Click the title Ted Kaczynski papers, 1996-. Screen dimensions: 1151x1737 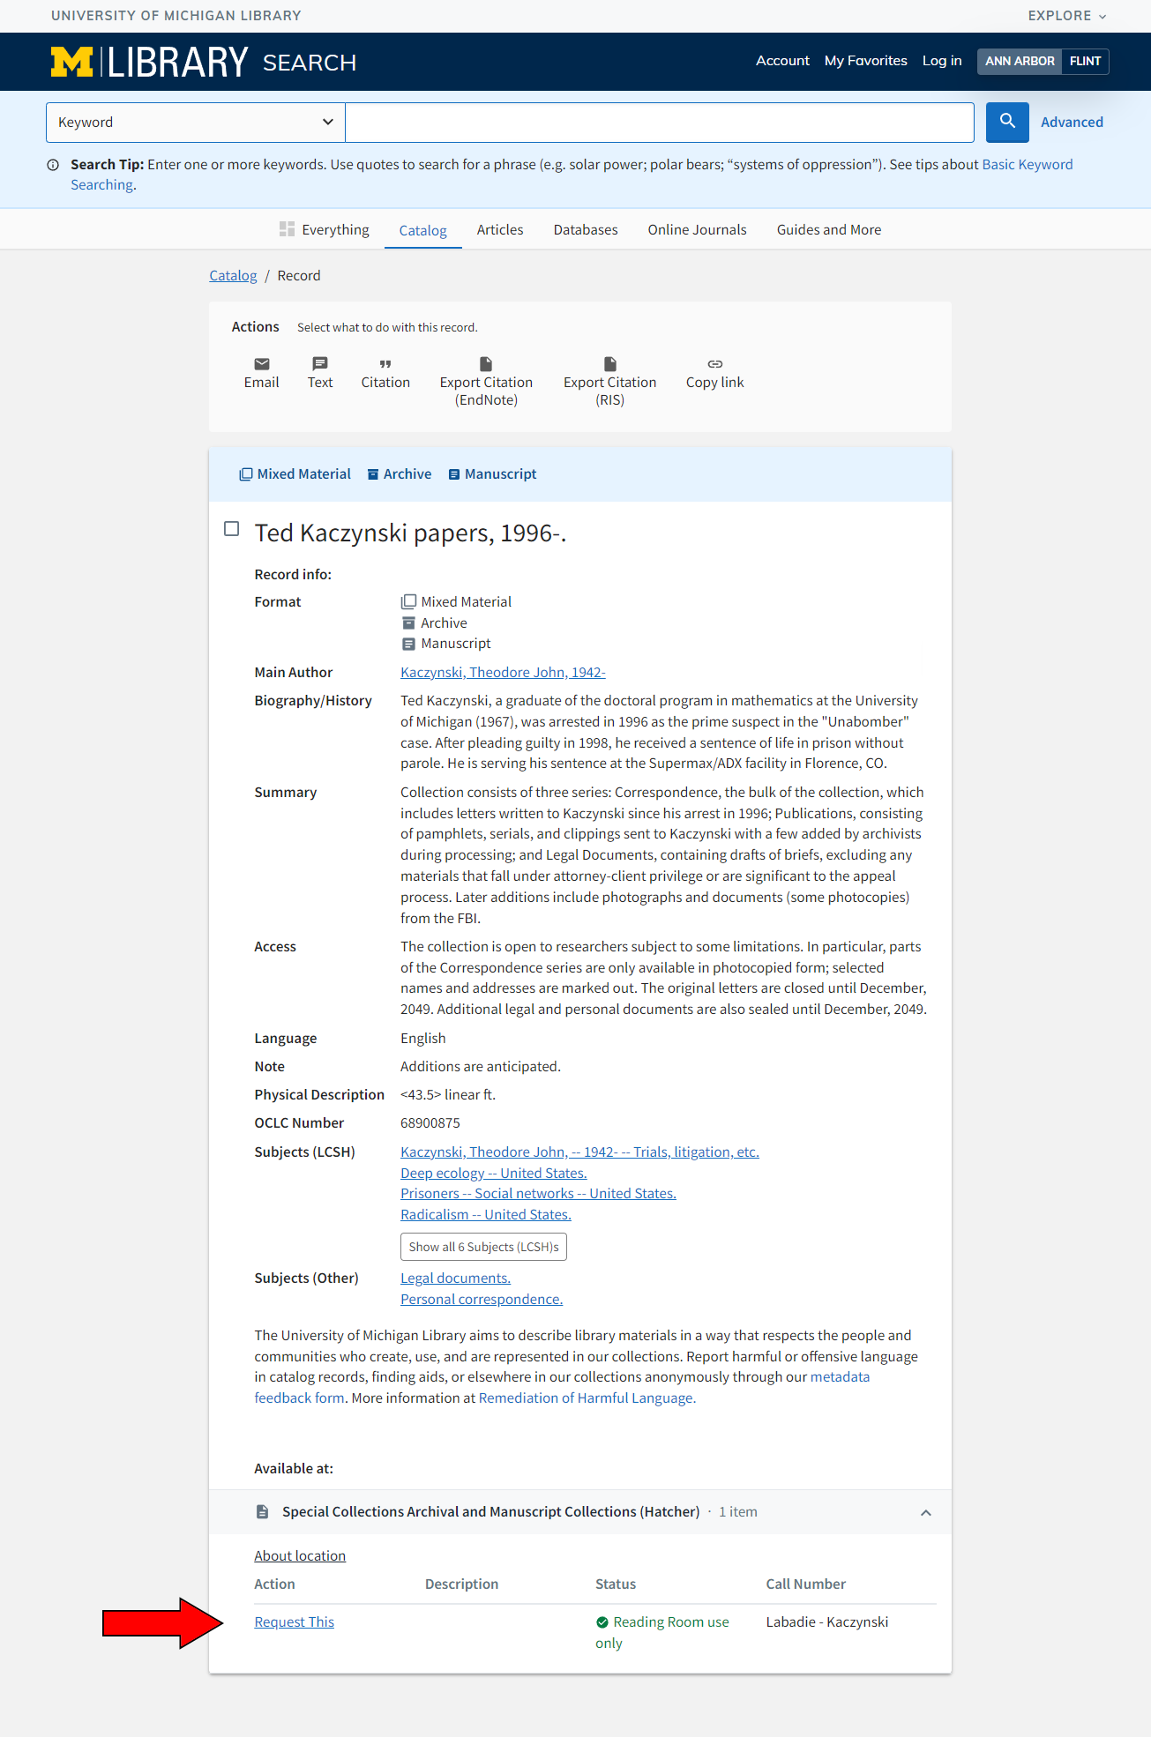tap(410, 533)
